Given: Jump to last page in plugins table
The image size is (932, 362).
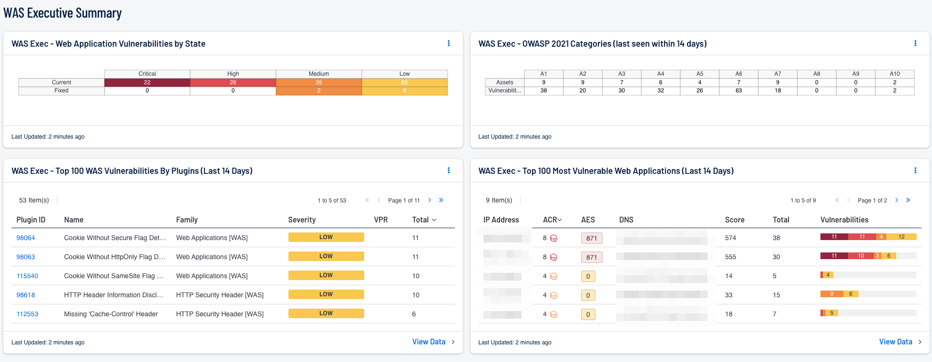Looking at the screenshot, I should tap(441, 200).
